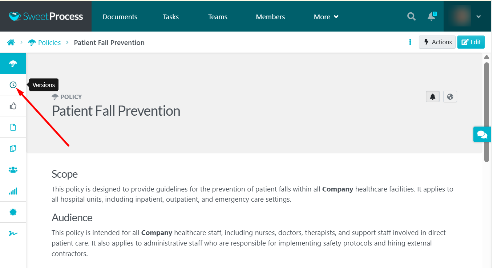Viewport: 493px width, 268px height.
Task: Open the Versions clock icon in sidebar
Action: 13,85
